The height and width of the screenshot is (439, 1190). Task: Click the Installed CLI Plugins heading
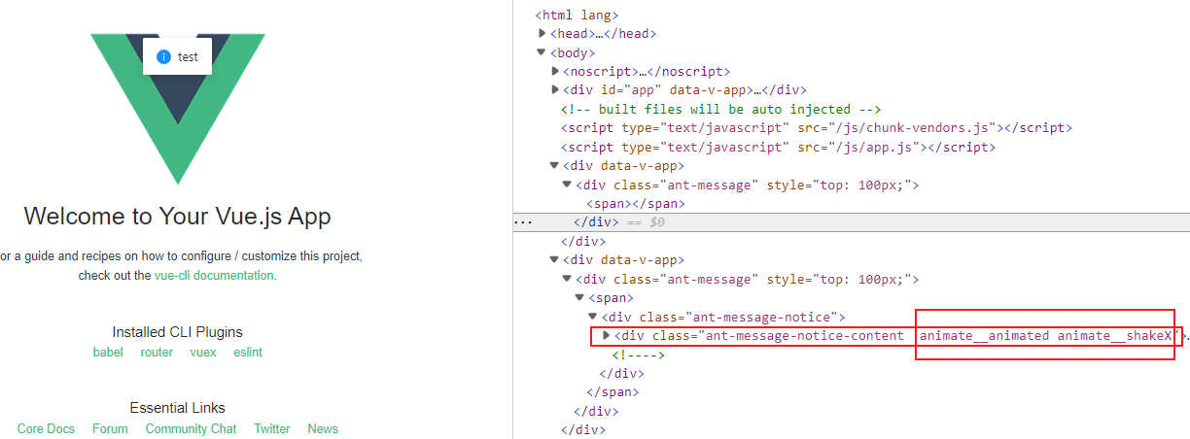tap(177, 332)
